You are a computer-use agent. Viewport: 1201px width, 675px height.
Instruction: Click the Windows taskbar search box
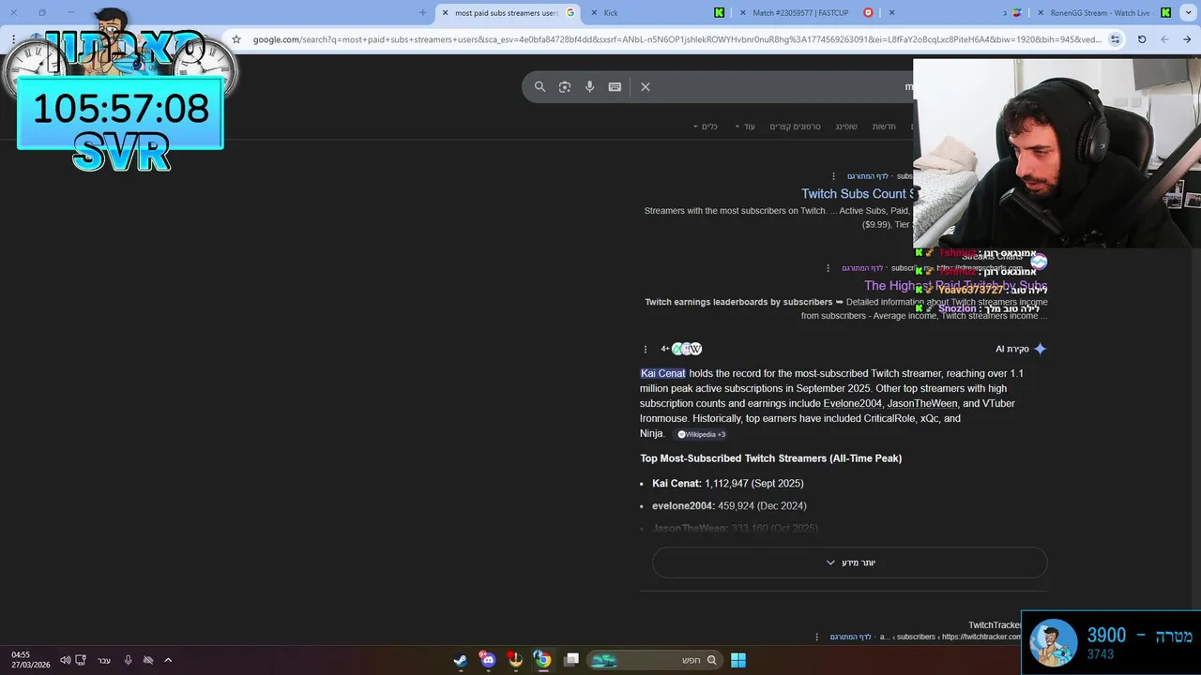(x=653, y=660)
